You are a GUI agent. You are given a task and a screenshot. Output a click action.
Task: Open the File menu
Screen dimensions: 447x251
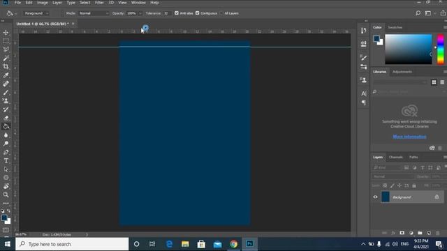(17, 3)
